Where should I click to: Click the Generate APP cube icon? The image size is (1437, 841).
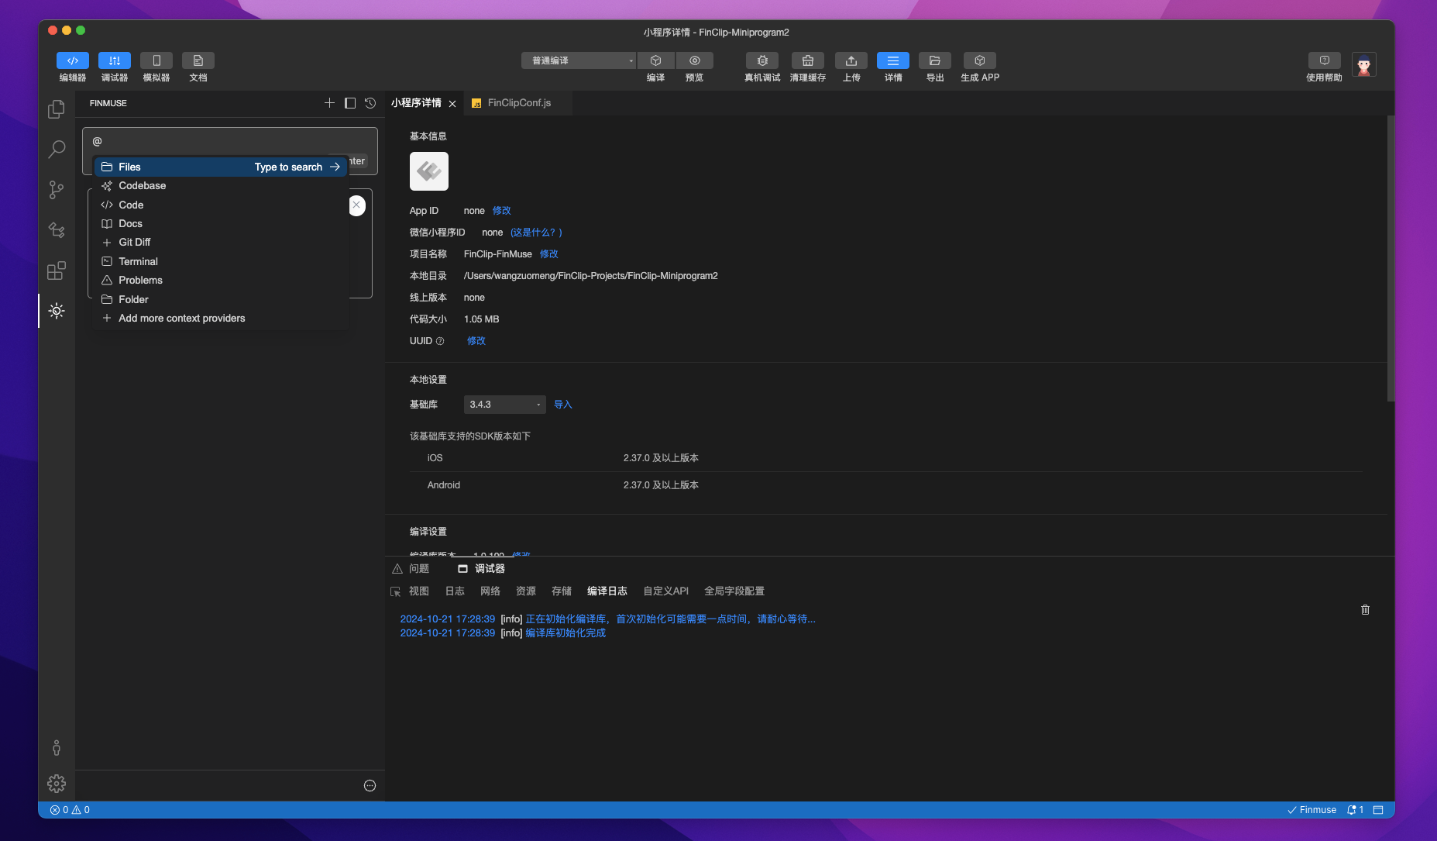coord(979,60)
